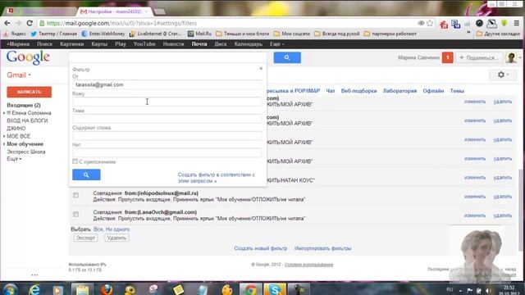This screenshot has height=295, width=525.
Task: Select 'Все' next to Выбрать
Action: (x=98, y=229)
